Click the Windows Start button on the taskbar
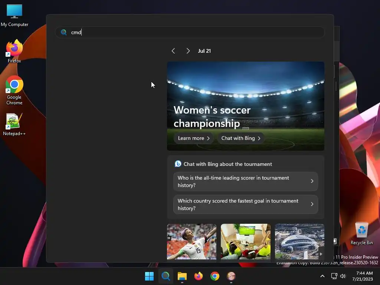Viewport: 380px width, 285px height. click(149, 276)
